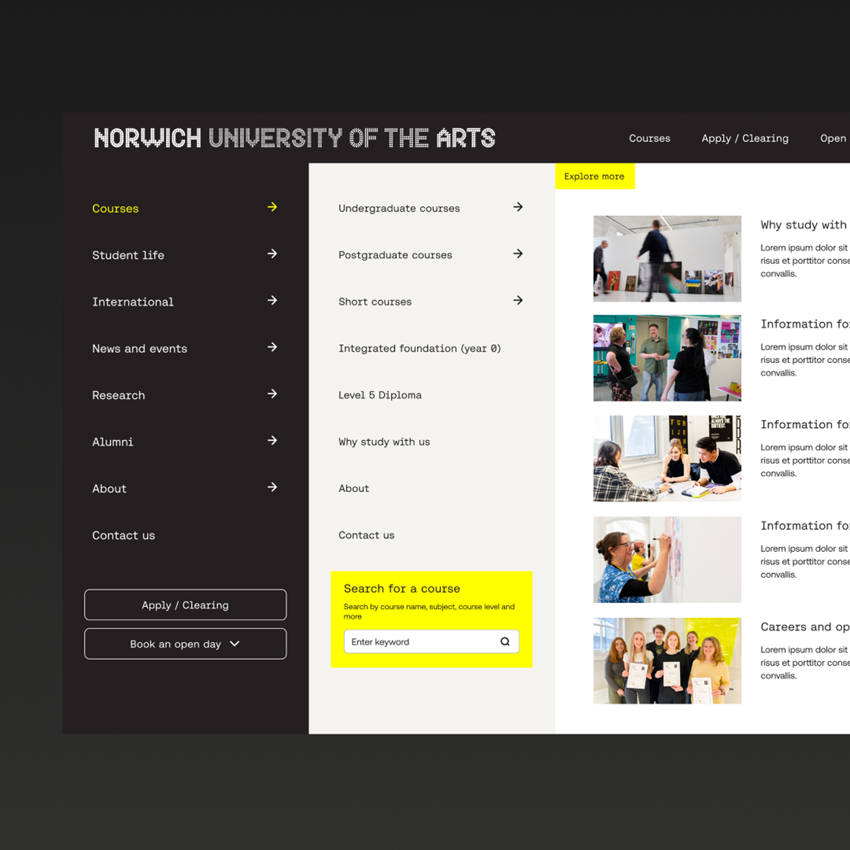Viewport: 850px width, 850px height.
Task: Click the arrow next to Short courses
Action: coord(518,300)
